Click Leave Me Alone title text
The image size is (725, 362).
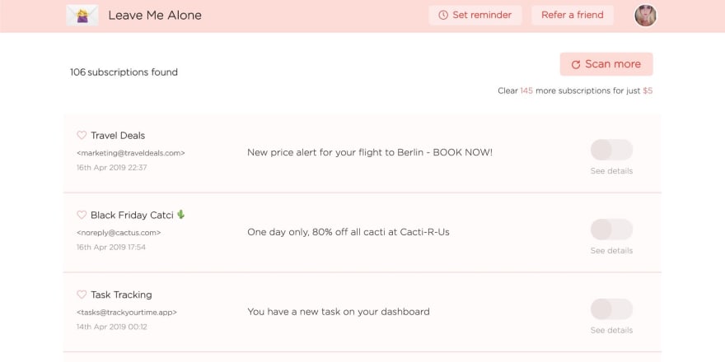coord(155,16)
